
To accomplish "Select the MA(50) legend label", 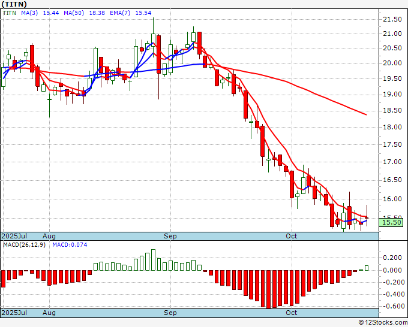I will pos(74,13).
